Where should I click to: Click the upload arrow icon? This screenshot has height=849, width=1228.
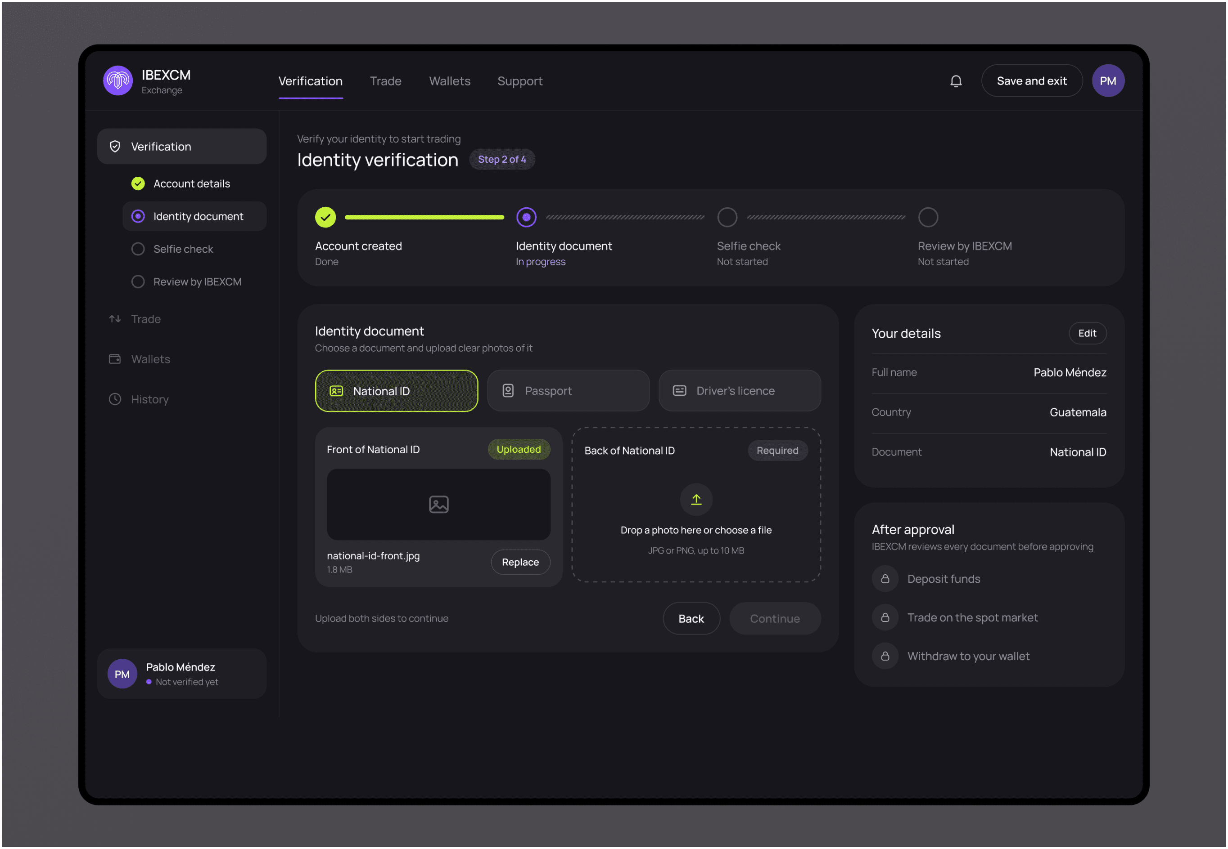tap(696, 499)
